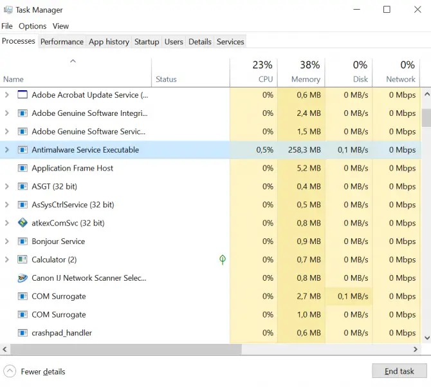Select the Application Frame Host process name
Image resolution: width=431 pixels, height=387 pixels.
pyautogui.click(x=72, y=168)
